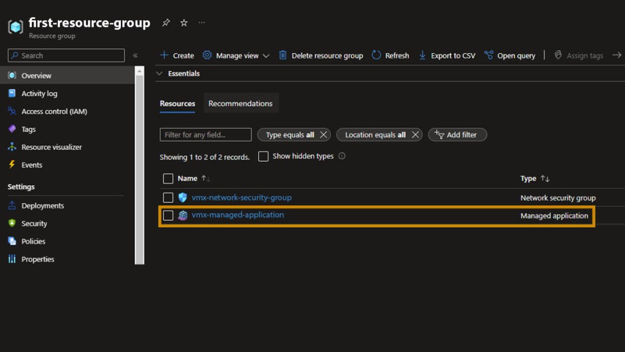Sort by Type column arrows
Screen dimensions: 625x352
point(545,178)
